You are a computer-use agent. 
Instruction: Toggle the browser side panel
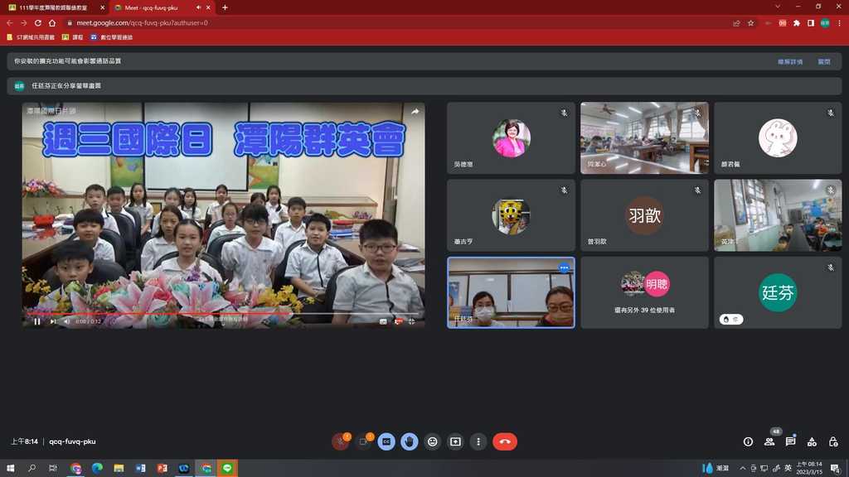811,22
